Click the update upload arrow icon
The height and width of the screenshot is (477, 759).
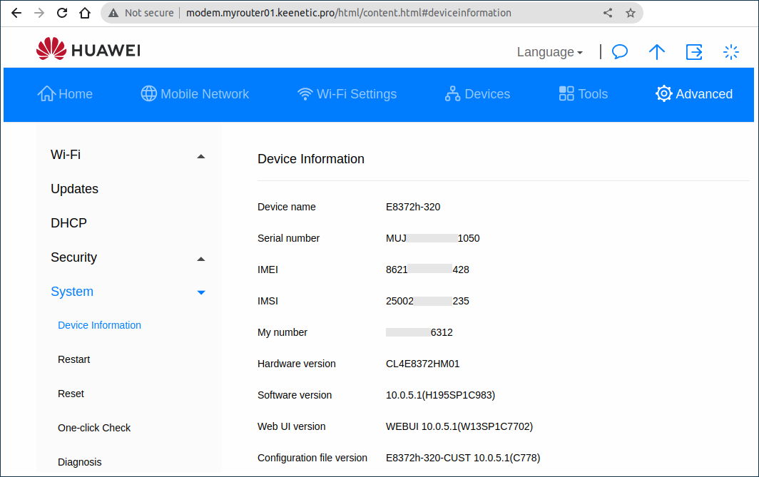pos(656,51)
